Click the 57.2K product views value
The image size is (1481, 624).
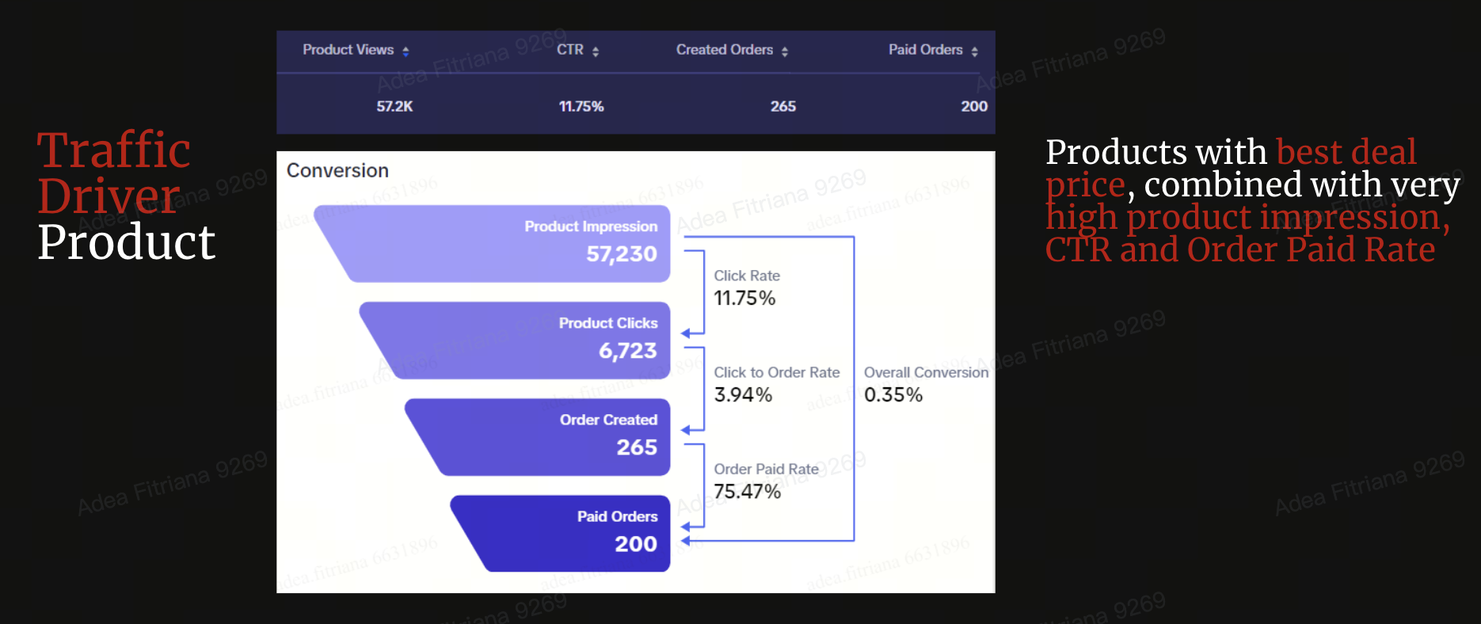tap(394, 106)
